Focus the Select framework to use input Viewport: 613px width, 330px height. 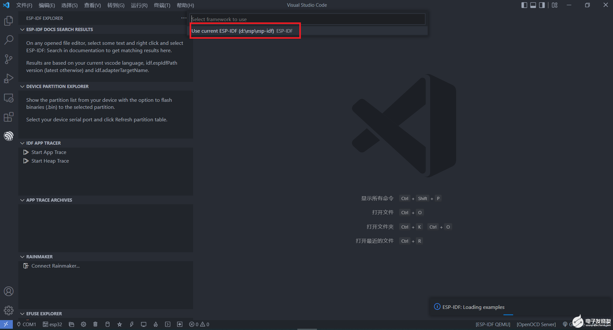coord(307,19)
